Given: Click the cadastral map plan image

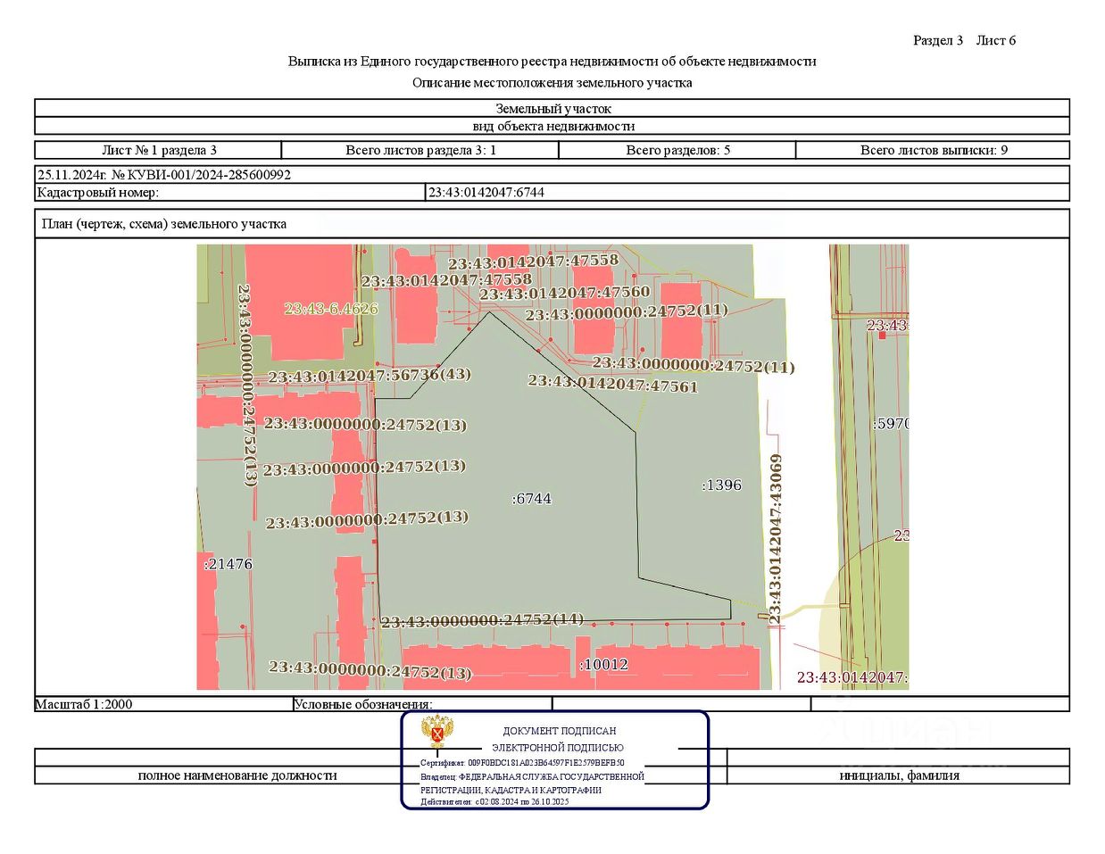Looking at the screenshot, I should (x=552, y=467).
